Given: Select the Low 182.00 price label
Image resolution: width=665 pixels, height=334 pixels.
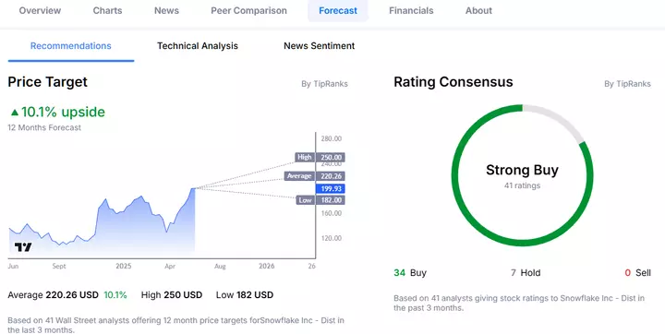Looking at the screenshot, I should (320, 200).
